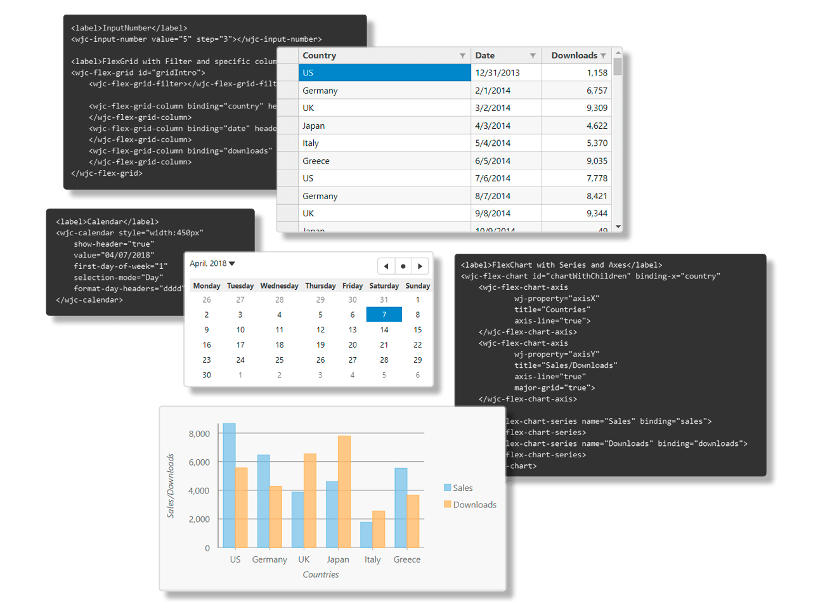Click downloads value 8,421

[576, 196]
